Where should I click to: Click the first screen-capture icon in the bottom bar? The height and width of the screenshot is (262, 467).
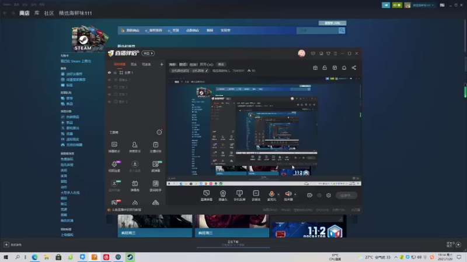(206, 196)
